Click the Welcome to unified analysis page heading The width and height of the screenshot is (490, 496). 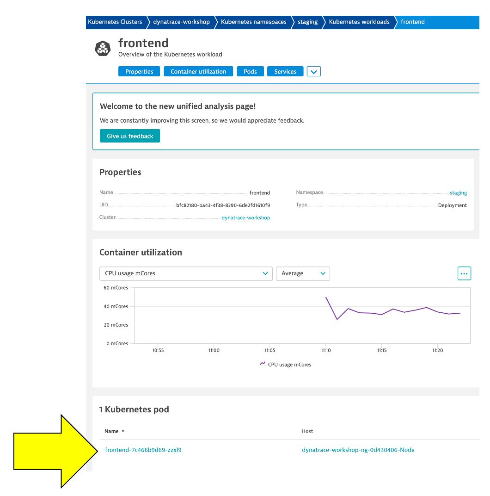click(178, 106)
